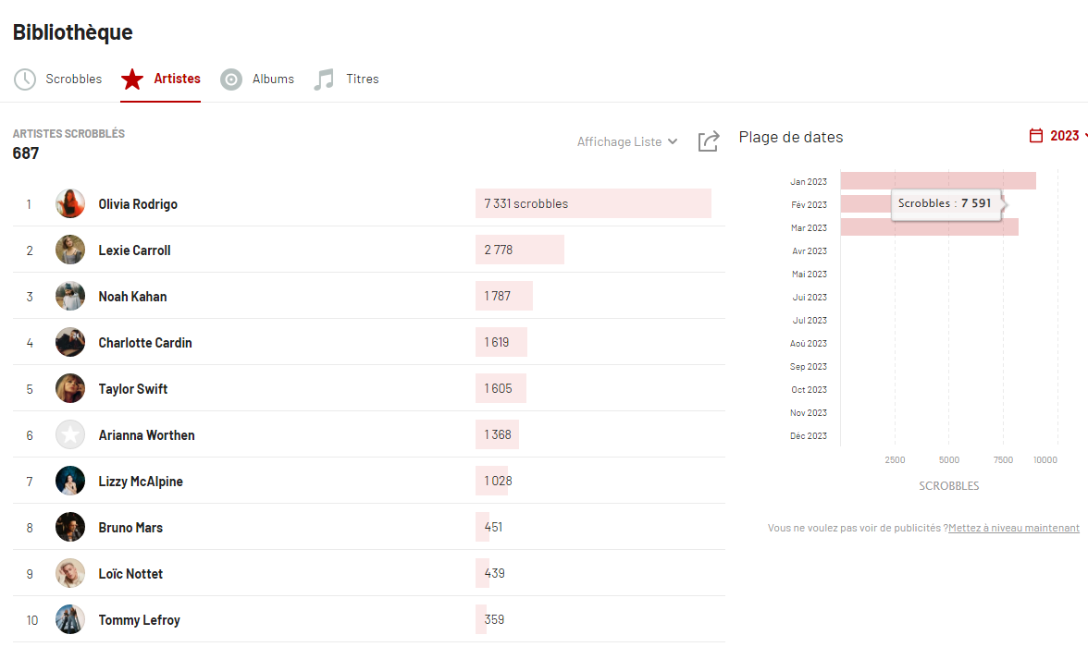Select the Jan 2023 chart bar
The width and height of the screenshot is (1088, 647).
click(x=937, y=181)
